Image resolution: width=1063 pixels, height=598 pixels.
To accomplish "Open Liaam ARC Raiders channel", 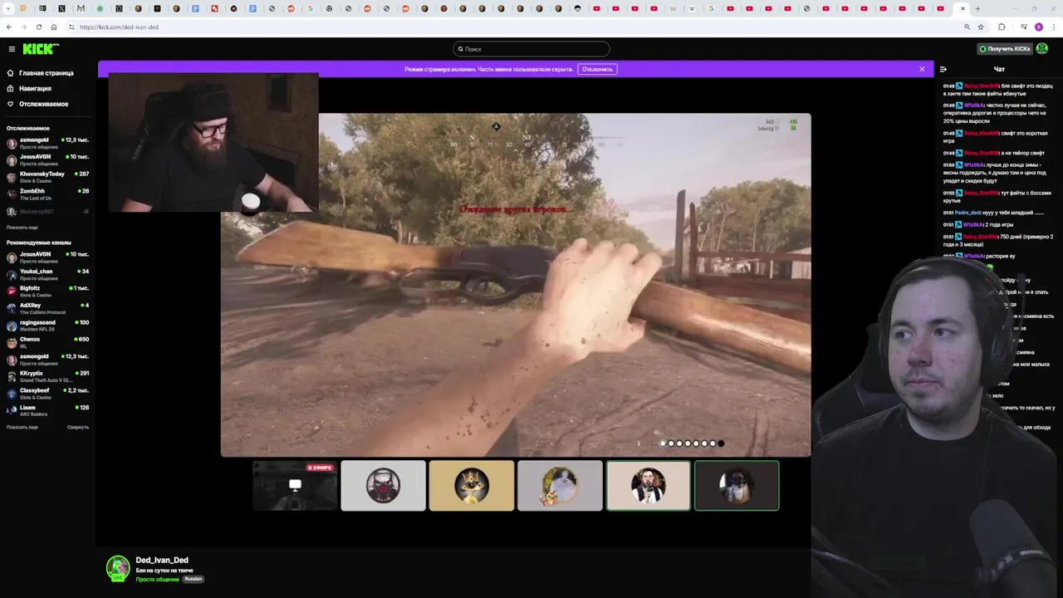I will 48,410.
